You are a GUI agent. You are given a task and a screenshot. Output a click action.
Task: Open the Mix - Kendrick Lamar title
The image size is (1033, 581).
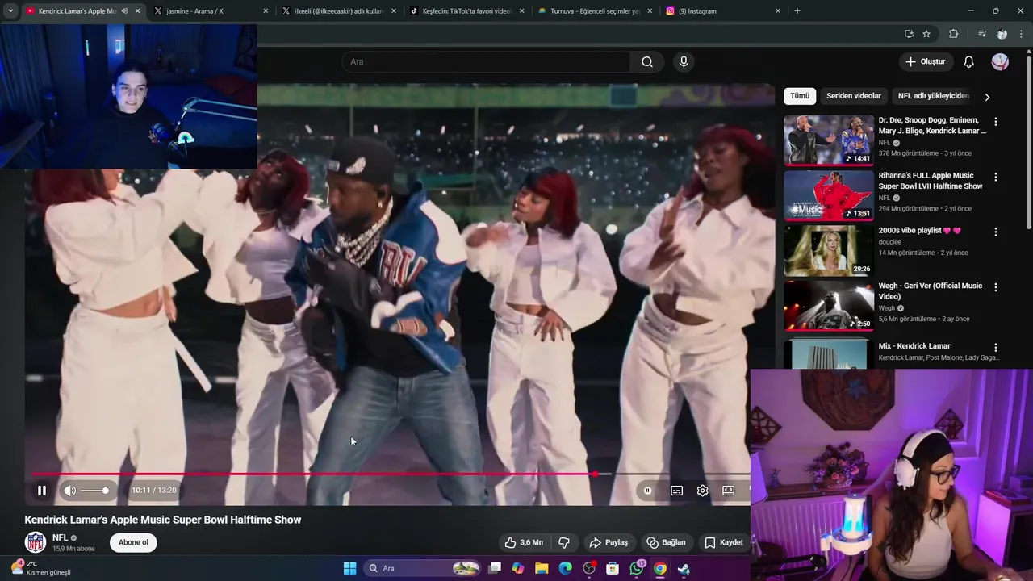pos(914,346)
